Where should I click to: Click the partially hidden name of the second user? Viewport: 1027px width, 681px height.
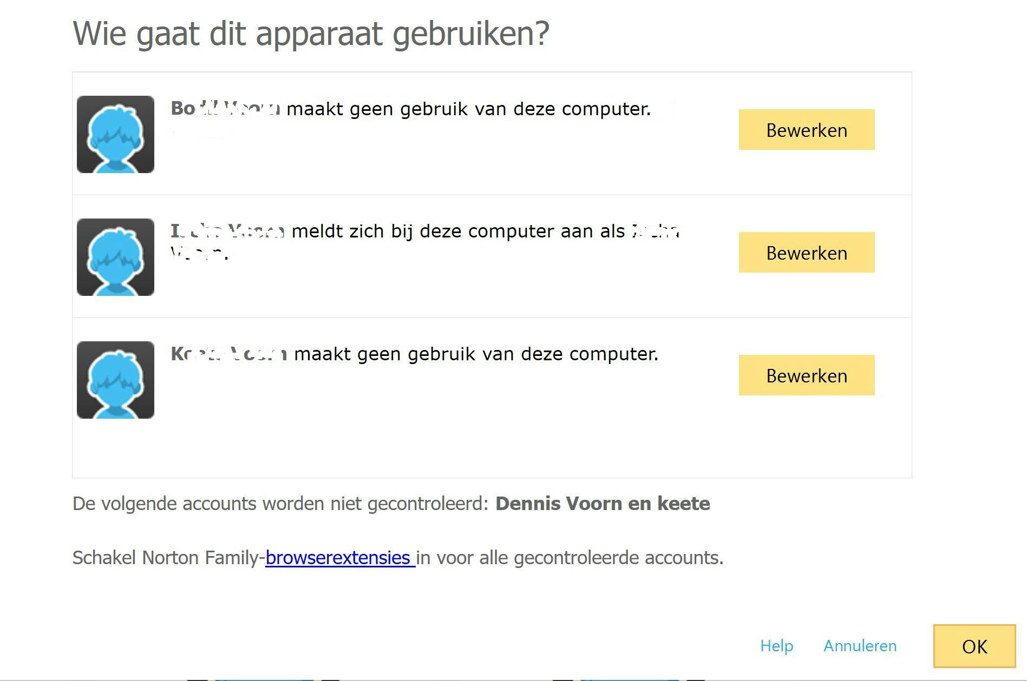(227, 232)
